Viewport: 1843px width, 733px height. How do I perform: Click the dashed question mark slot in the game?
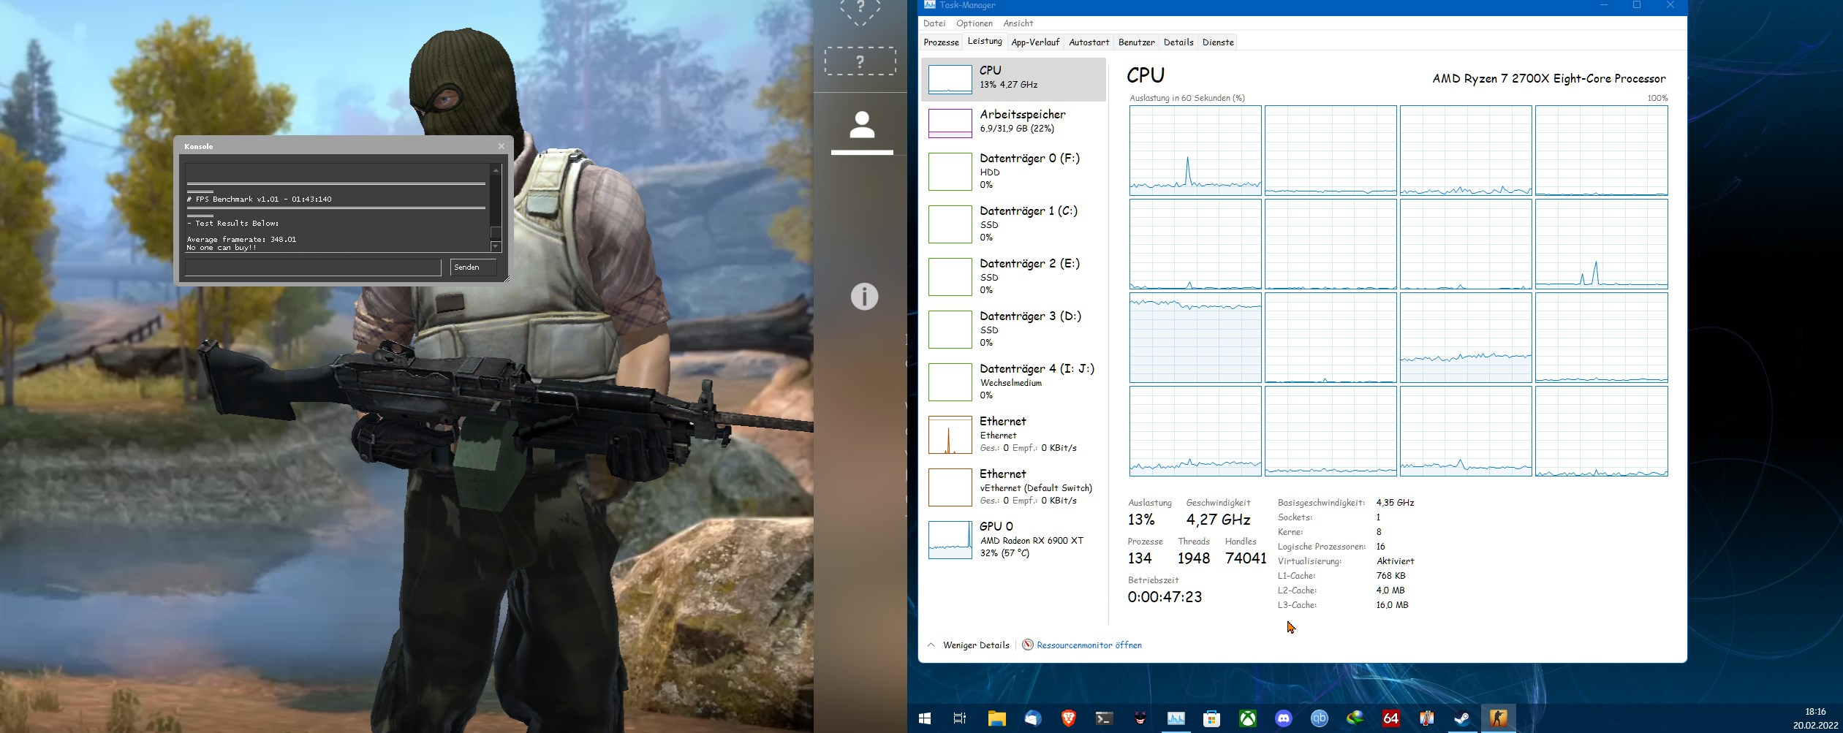coord(860,61)
